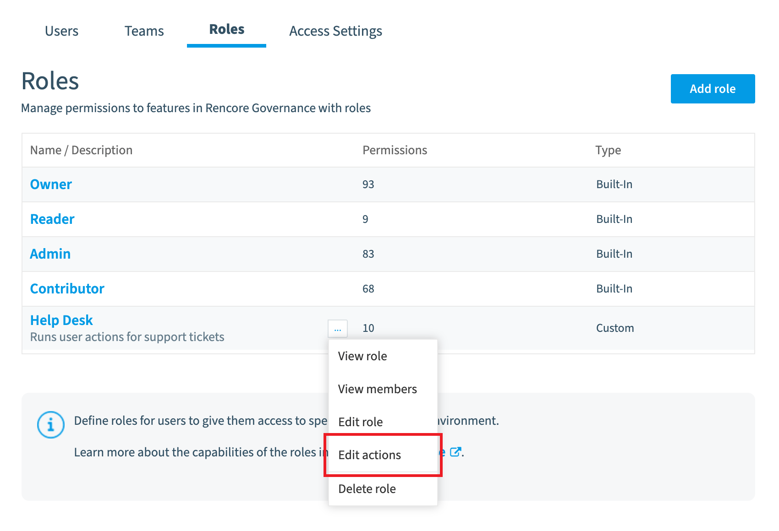Switch to the Users tab
This screenshot has height=531, width=779.
coord(62,31)
